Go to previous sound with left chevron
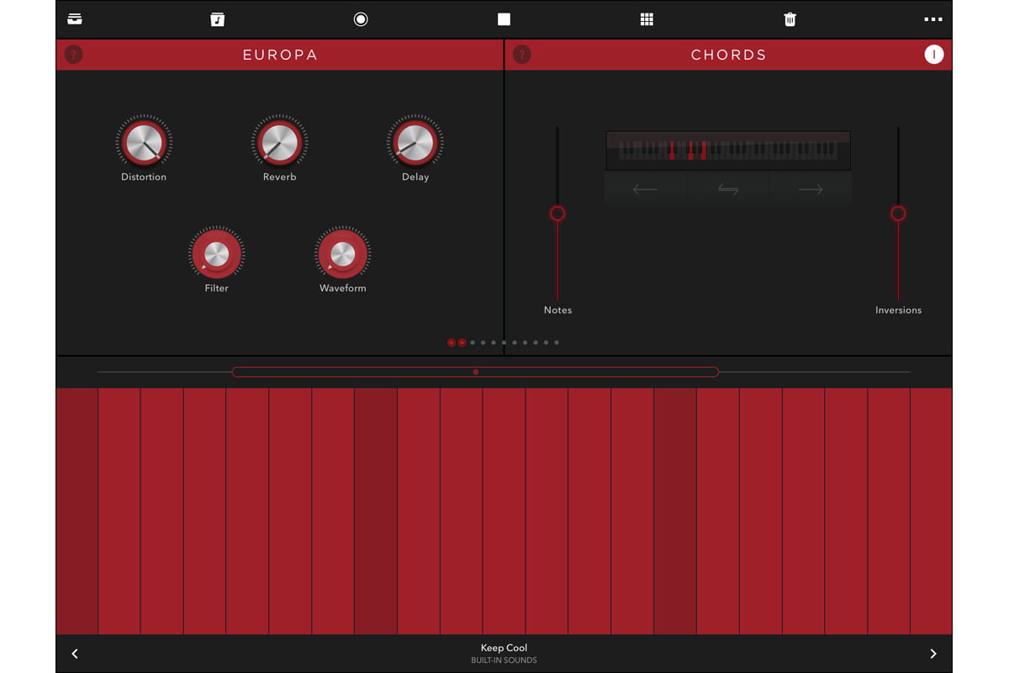 point(75,654)
